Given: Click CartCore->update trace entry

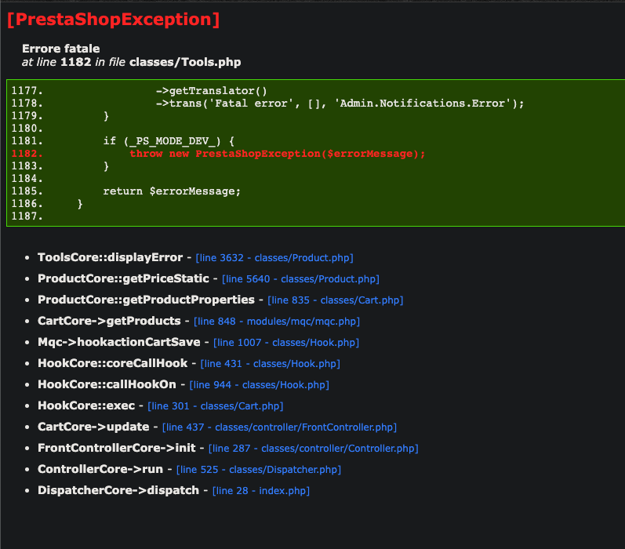Looking at the screenshot, I should (93, 427).
